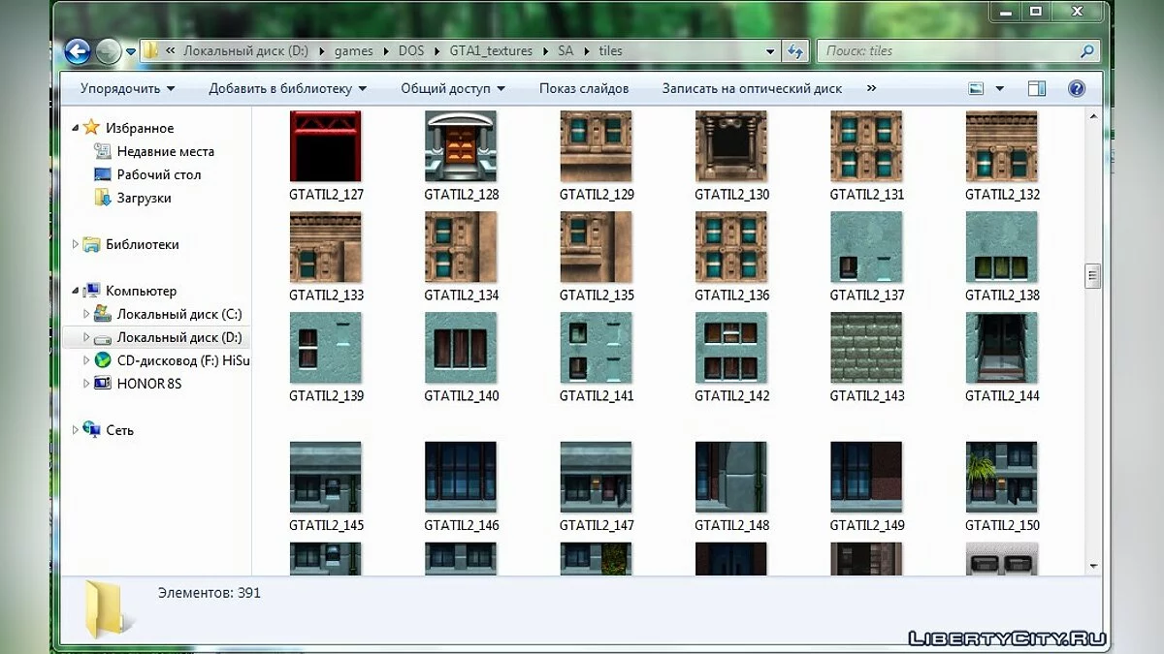Click the change view icon button
Image resolution: width=1164 pixels, height=654 pixels.
tap(977, 88)
